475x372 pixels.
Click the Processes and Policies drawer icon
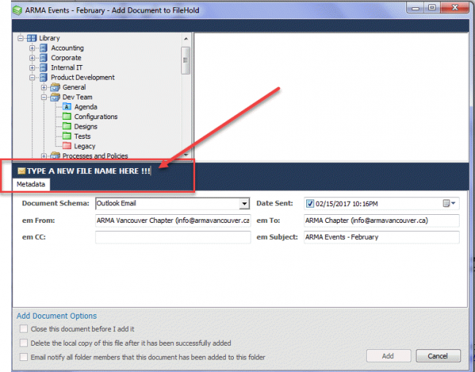(x=55, y=156)
